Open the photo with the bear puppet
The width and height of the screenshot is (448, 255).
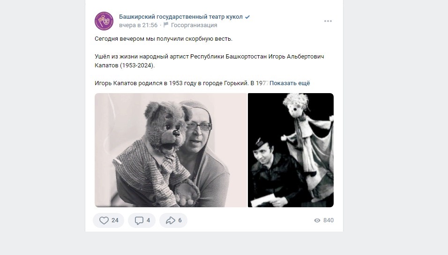[x=171, y=150]
